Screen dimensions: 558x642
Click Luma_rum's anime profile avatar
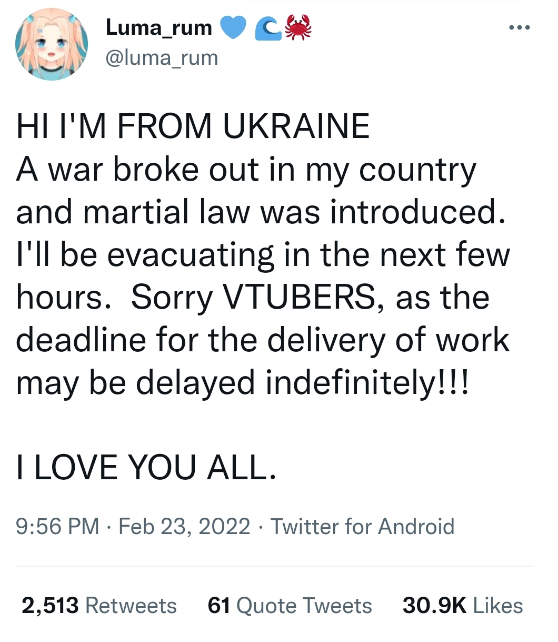click(51, 44)
